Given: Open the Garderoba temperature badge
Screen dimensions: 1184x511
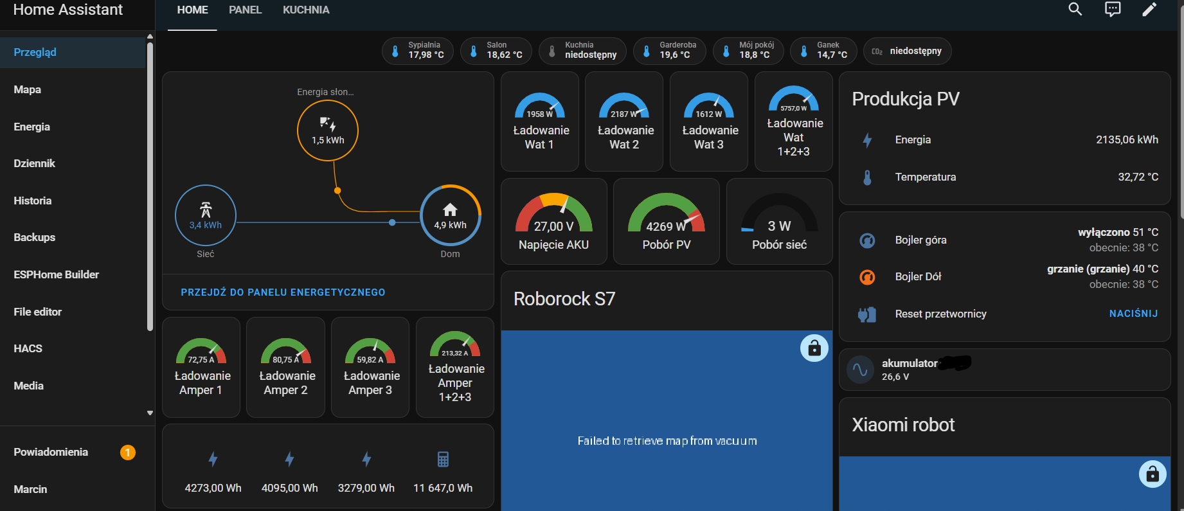Looking at the screenshot, I should click(670, 51).
